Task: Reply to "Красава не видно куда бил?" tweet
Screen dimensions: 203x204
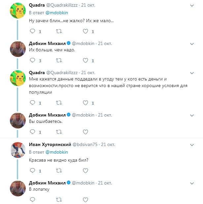Action: tap(32, 171)
